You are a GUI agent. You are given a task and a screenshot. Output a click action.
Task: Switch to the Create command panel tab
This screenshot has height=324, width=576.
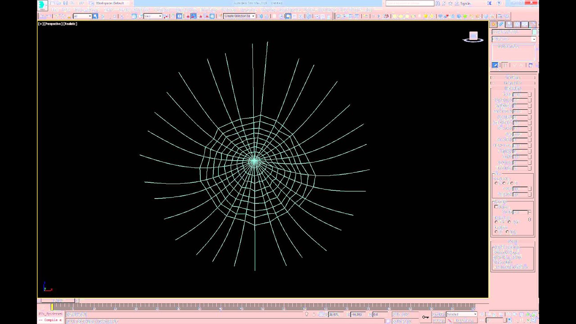coord(493,24)
